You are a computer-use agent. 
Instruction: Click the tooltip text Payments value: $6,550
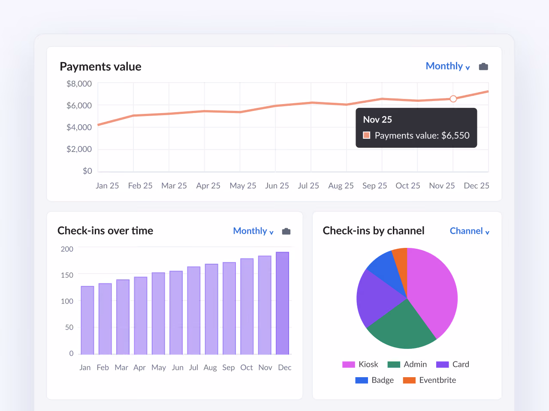[x=422, y=136]
